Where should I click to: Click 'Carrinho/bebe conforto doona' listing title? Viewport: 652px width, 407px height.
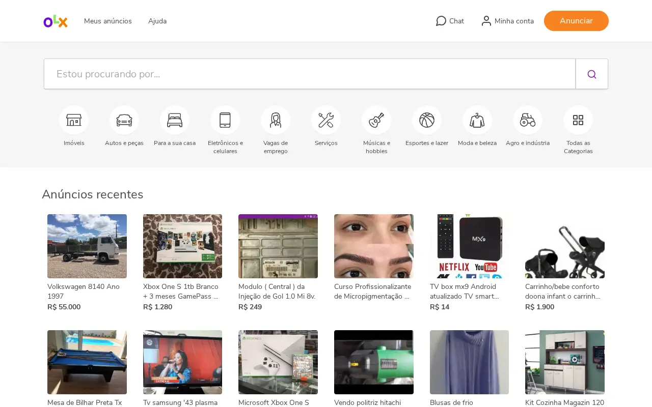[563, 292]
